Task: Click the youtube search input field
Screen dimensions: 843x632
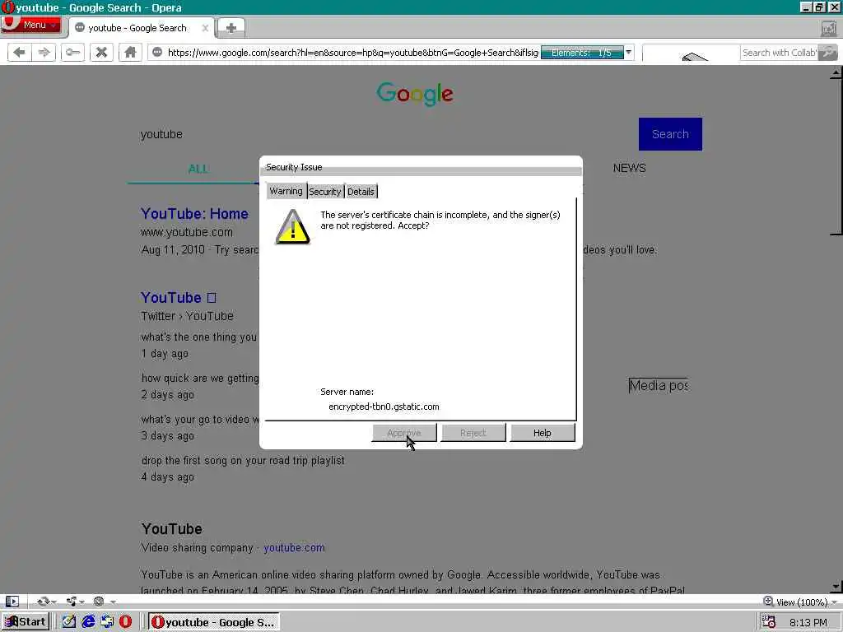Action: point(384,134)
